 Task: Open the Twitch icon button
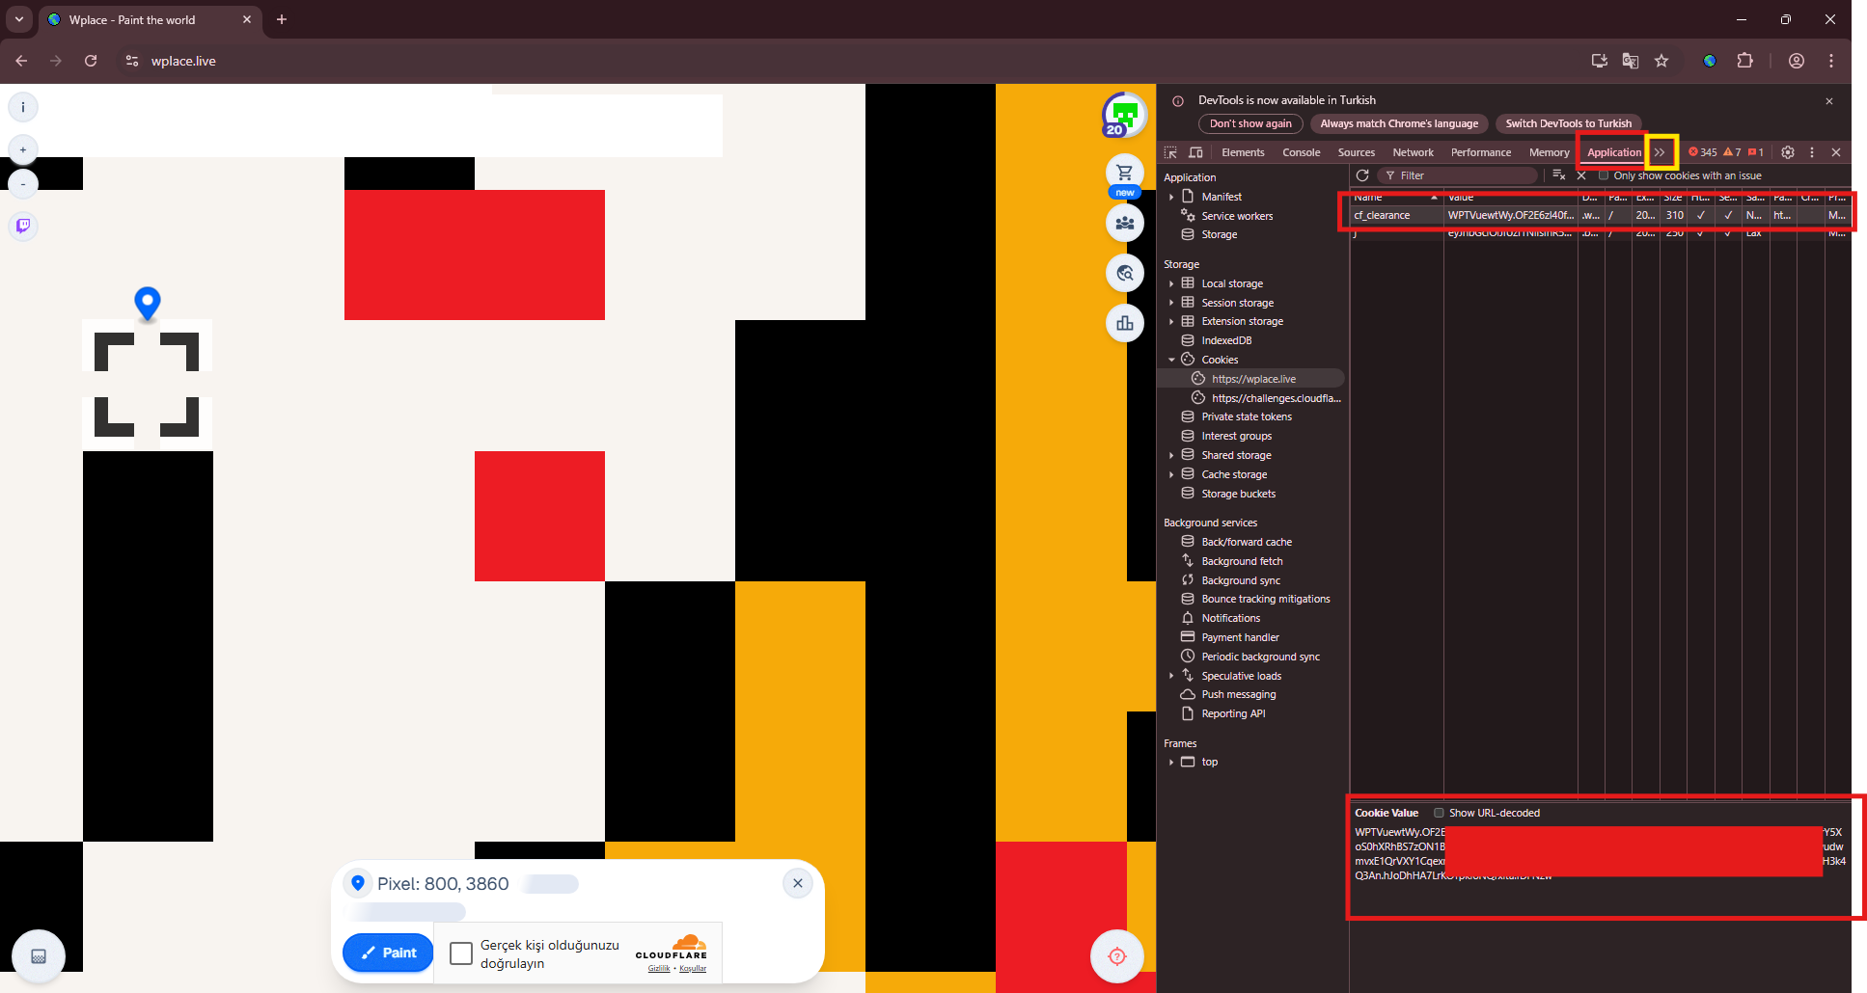[x=23, y=226]
